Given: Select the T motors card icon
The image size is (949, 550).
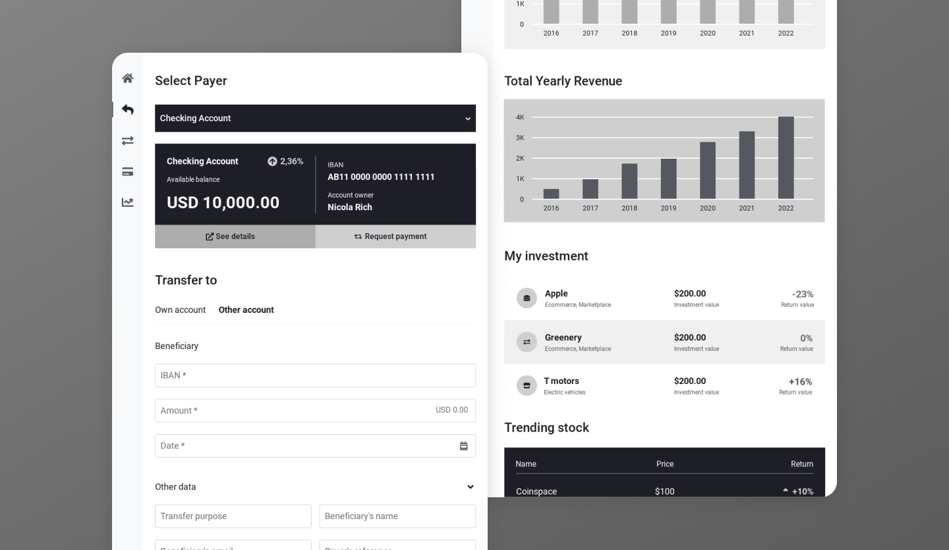Looking at the screenshot, I should pos(527,385).
